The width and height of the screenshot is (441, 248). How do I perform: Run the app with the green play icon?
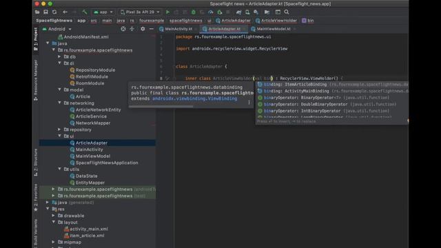[167, 12]
